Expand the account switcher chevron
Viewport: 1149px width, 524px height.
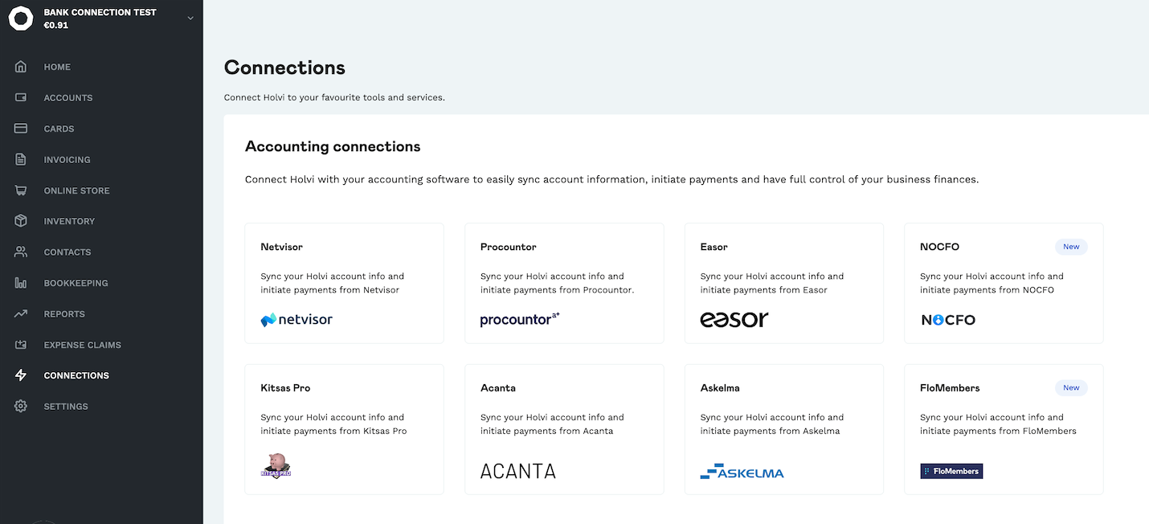pyautogui.click(x=190, y=18)
